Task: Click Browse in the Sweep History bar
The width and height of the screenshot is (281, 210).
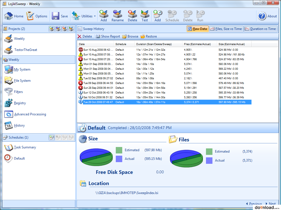Action: [x=130, y=36]
